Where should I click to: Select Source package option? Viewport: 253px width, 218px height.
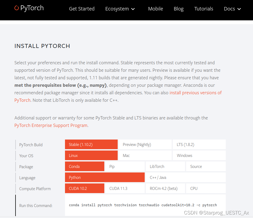206,166
